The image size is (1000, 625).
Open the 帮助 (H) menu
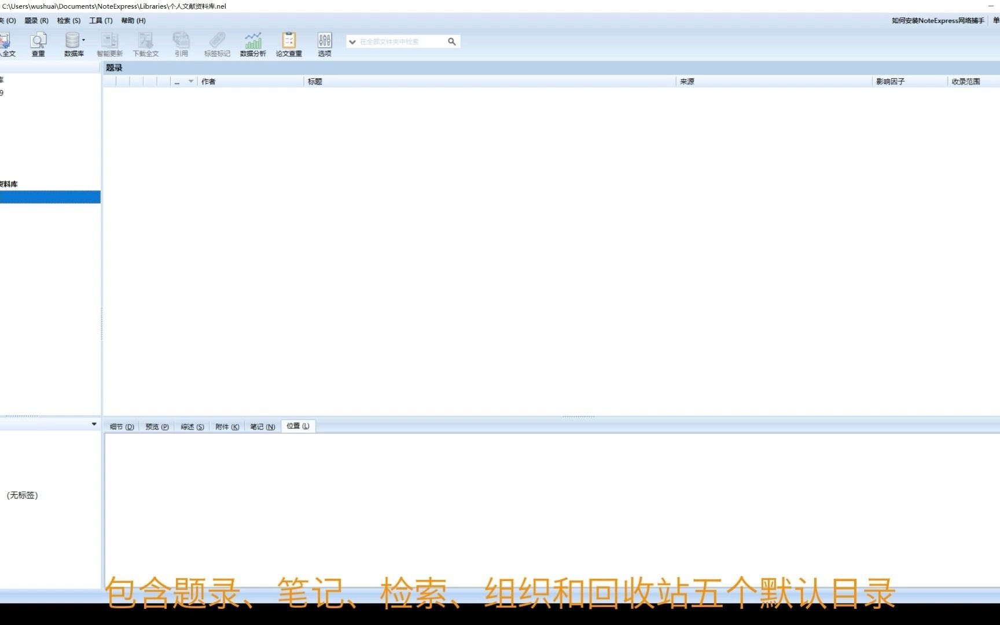133,20
